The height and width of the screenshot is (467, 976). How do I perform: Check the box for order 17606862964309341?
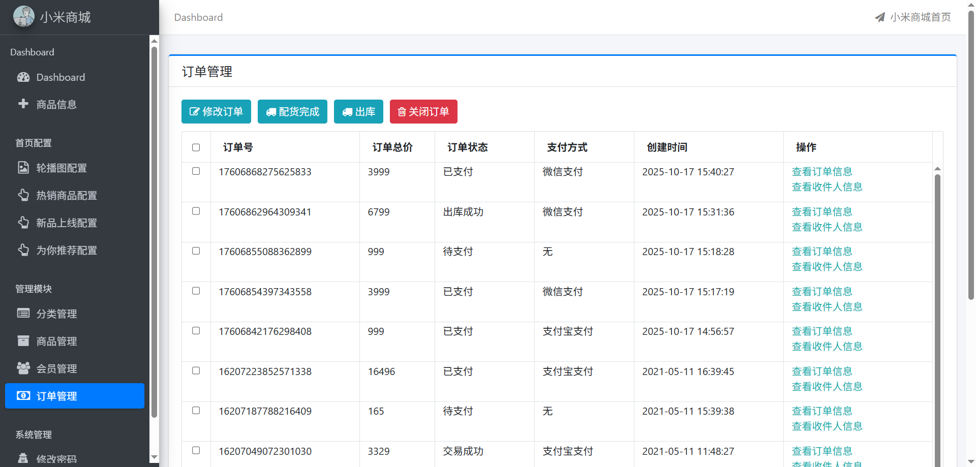click(196, 211)
